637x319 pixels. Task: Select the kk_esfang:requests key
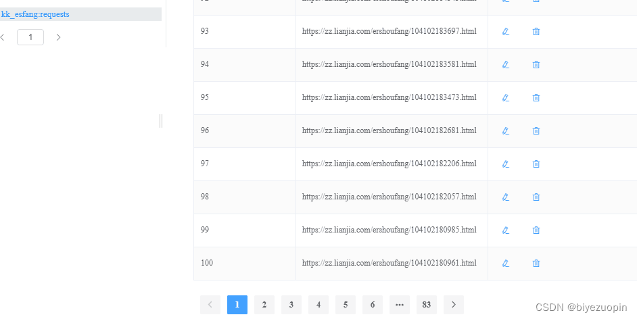point(80,14)
